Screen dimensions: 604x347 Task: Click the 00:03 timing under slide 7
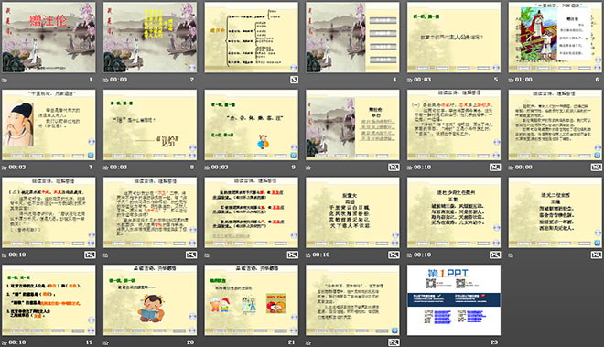pos(17,168)
